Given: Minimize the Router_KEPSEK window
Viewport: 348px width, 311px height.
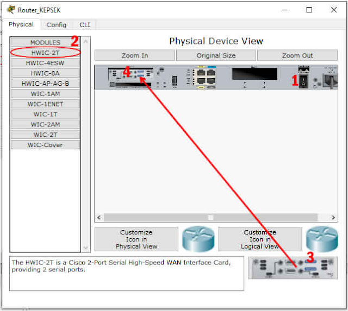Looking at the screenshot, I should tap(285, 10).
